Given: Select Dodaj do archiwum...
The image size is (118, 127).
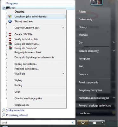Looking at the screenshot, I should tap(37, 44).
